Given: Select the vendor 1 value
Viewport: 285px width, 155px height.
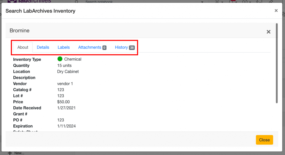Looking at the screenshot, I should coord(65,84).
